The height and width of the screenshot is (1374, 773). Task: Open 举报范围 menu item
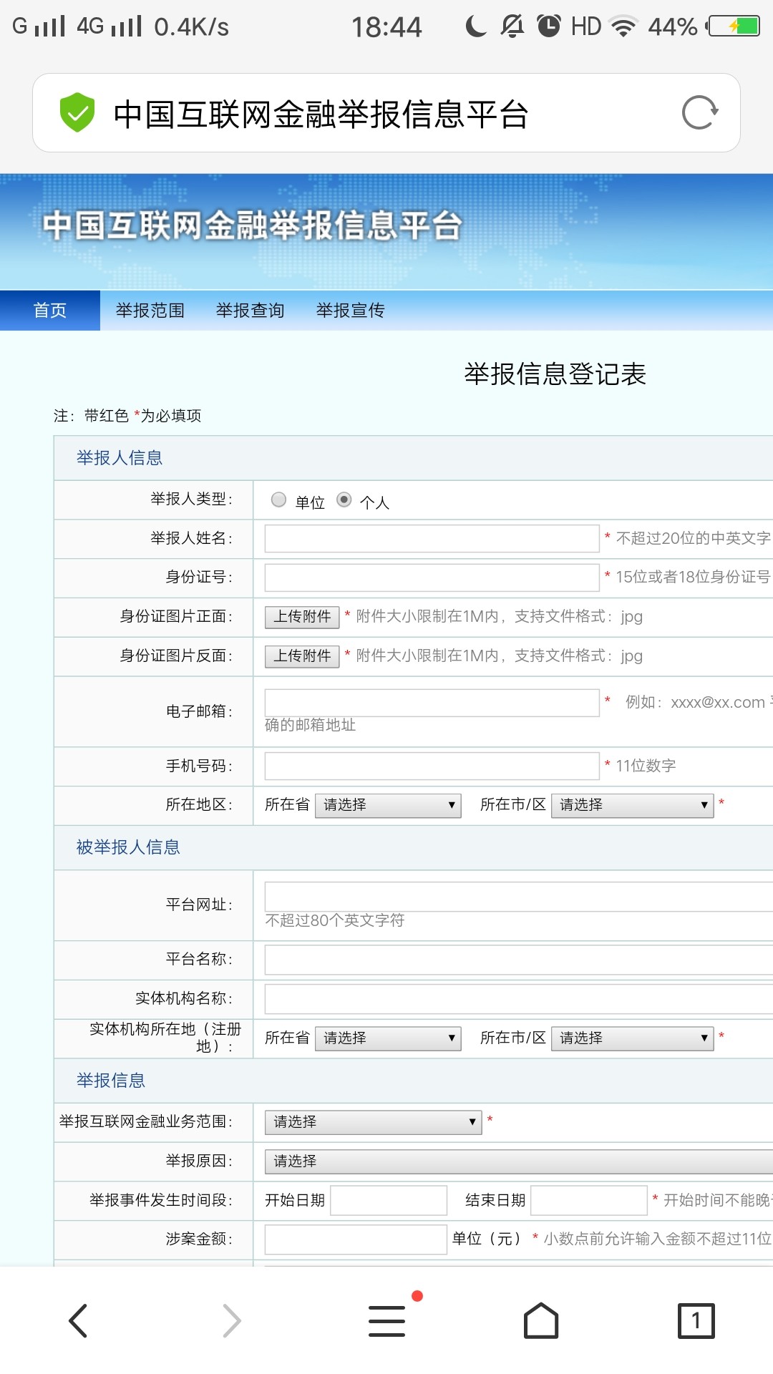pos(150,310)
